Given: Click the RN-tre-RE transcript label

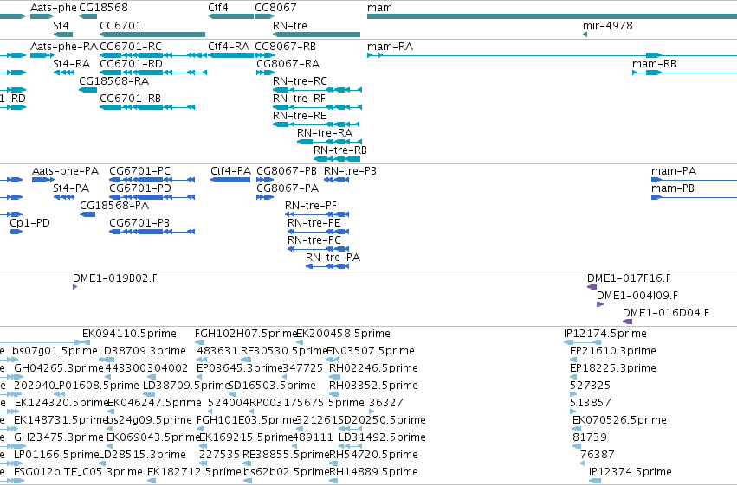Looking at the screenshot, I should coord(300,116).
